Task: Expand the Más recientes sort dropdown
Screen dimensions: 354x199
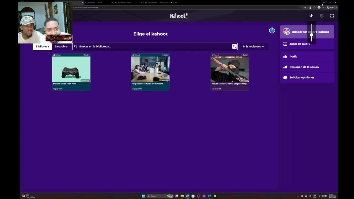Action: pyautogui.click(x=253, y=46)
